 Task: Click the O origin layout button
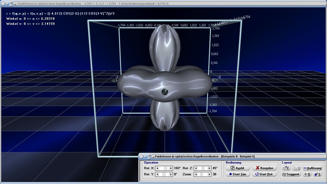point(307,174)
